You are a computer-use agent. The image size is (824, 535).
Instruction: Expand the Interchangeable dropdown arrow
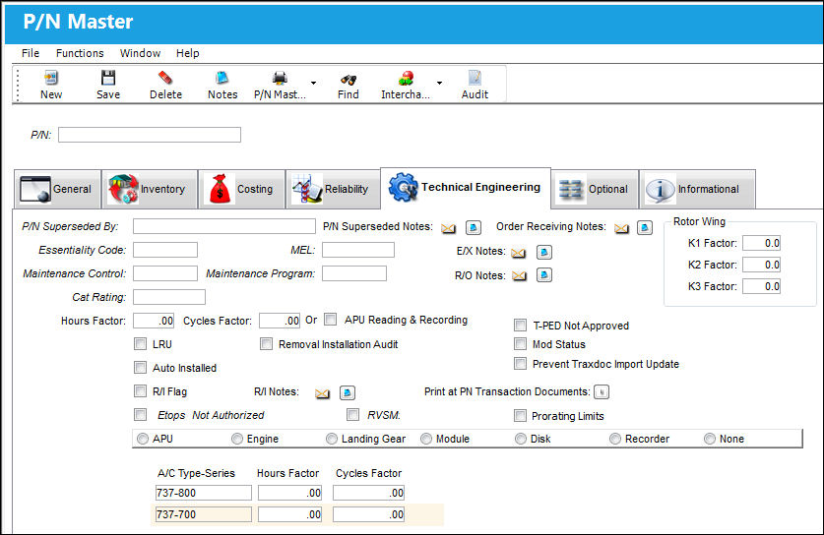[439, 83]
